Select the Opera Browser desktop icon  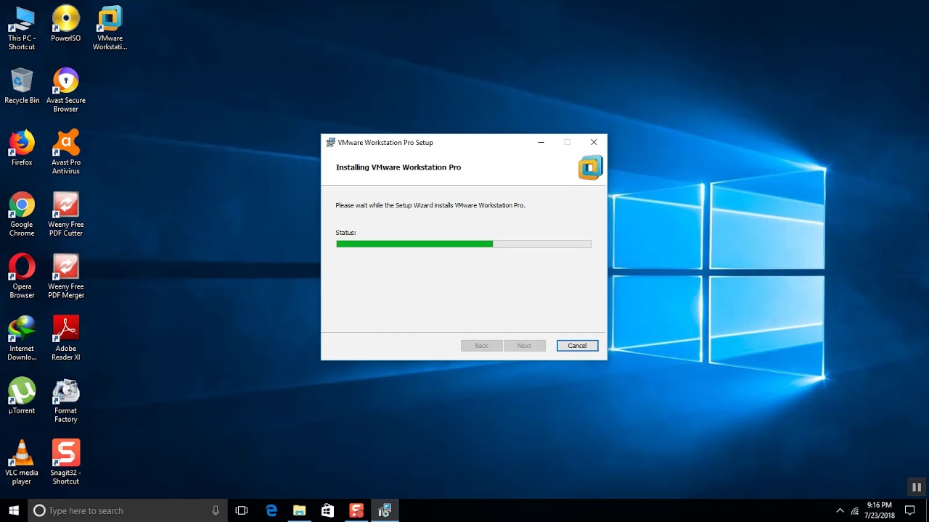click(22, 276)
